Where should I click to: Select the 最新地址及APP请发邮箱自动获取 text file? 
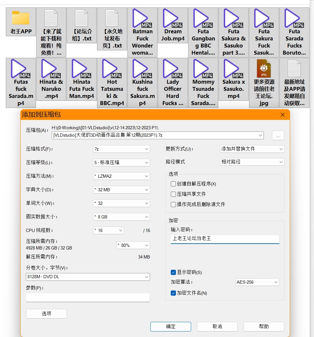tap(294, 83)
